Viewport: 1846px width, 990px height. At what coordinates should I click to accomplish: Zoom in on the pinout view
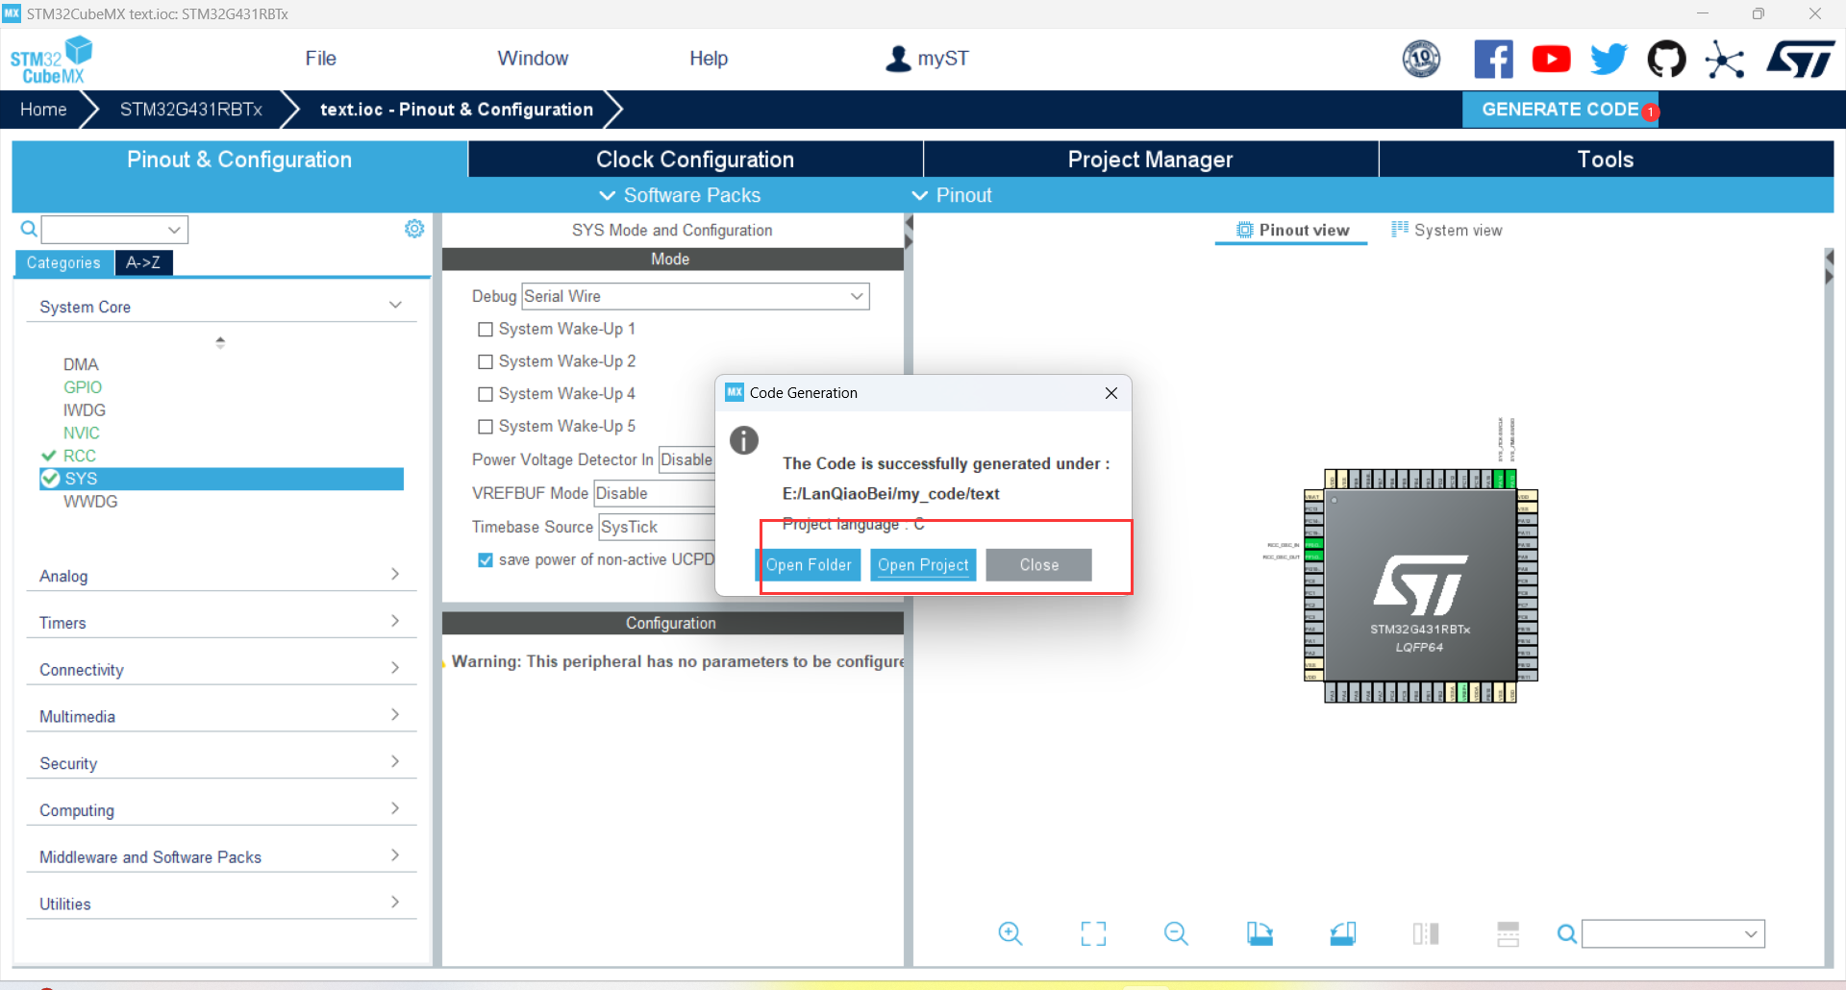click(x=1010, y=933)
